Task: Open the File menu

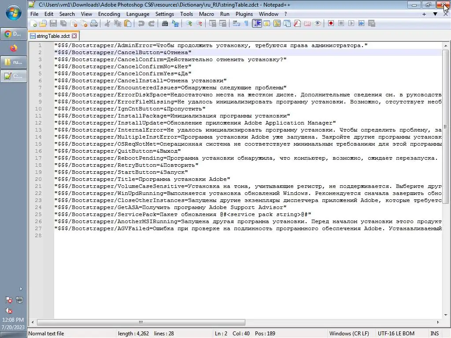Action: click(34, 14)
